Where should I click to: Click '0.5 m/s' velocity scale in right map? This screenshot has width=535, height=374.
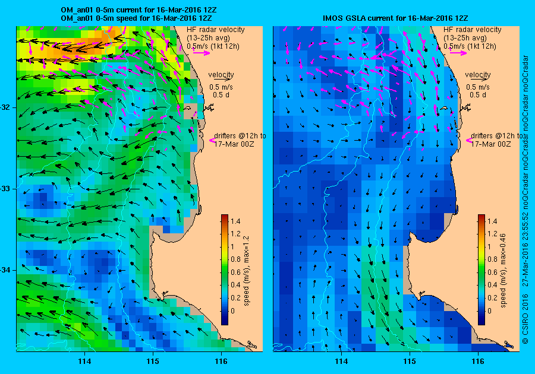(478, 87)
